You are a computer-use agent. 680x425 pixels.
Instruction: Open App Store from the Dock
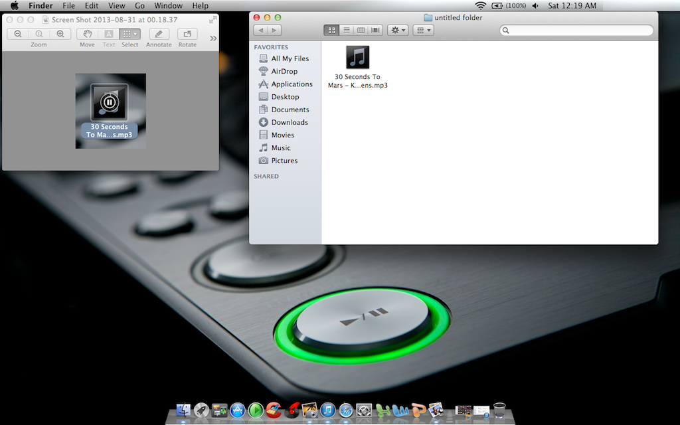click(x=238, y=410)
